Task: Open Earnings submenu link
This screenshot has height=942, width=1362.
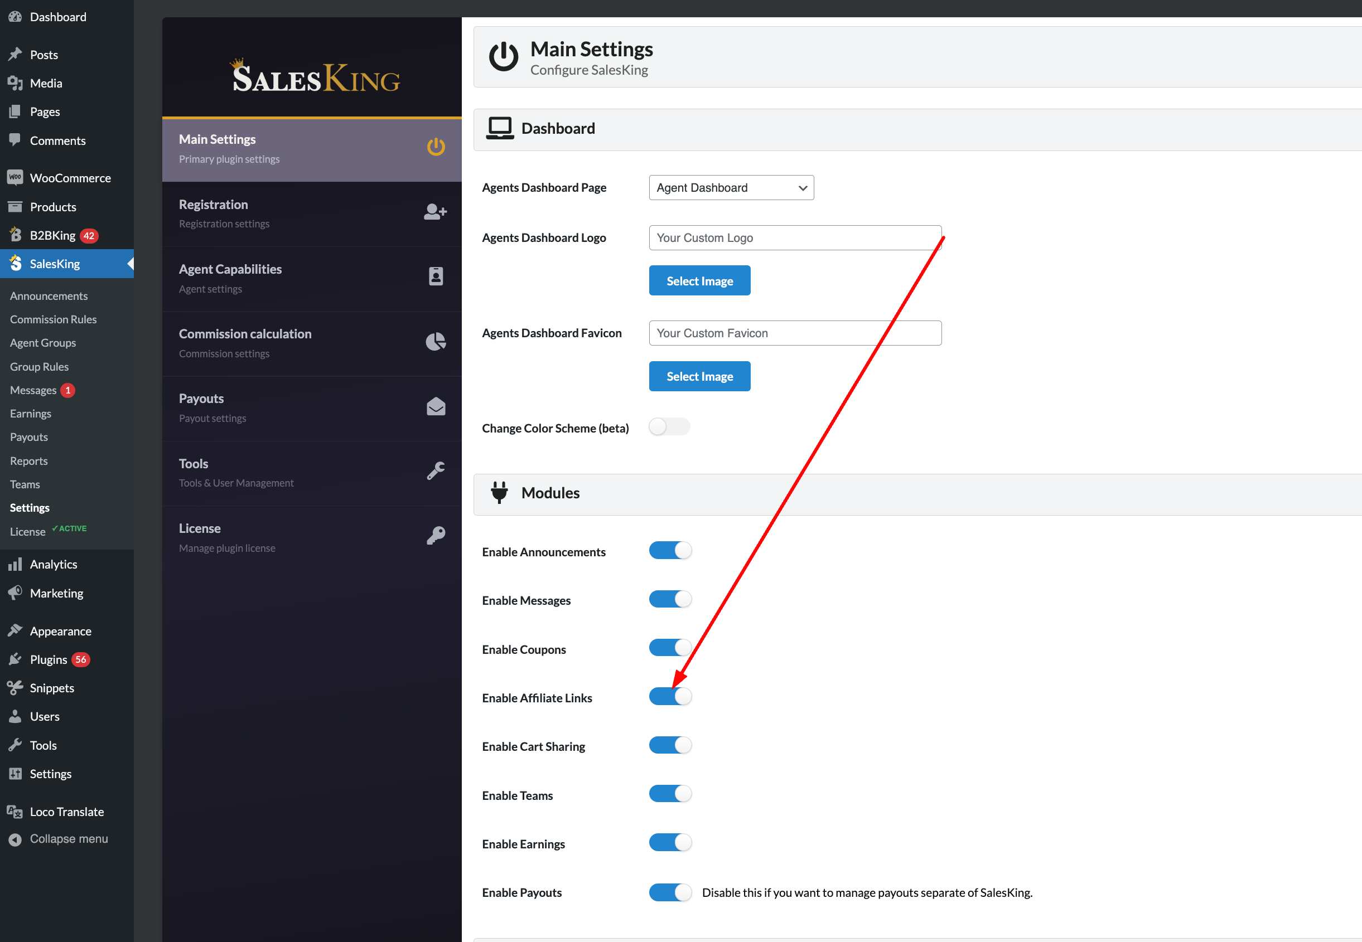Action: pos(31,414)
